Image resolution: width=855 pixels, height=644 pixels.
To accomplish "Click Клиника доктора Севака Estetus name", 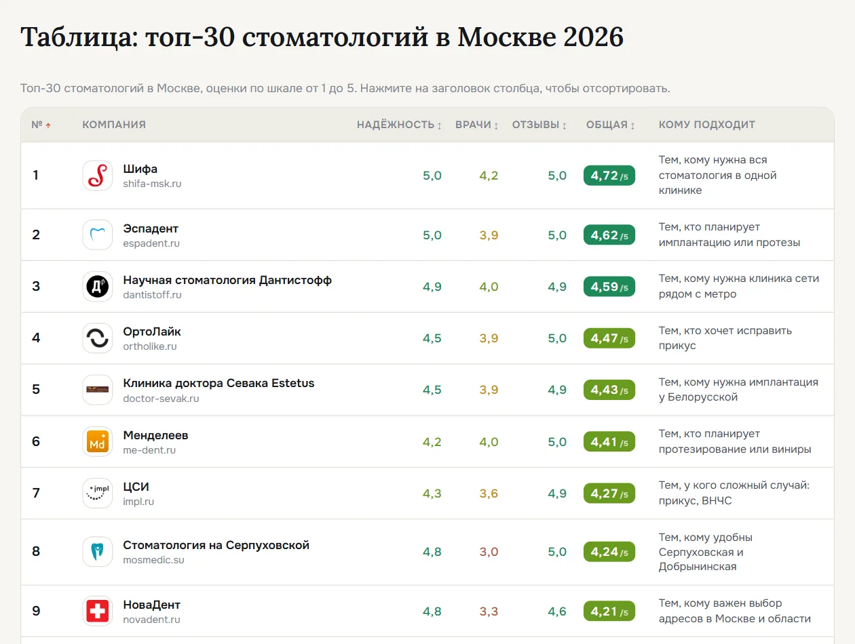I will click(218, 383).
